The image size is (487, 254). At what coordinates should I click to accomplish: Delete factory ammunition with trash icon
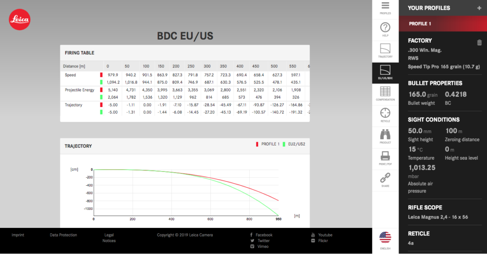(x=479, y=42)
